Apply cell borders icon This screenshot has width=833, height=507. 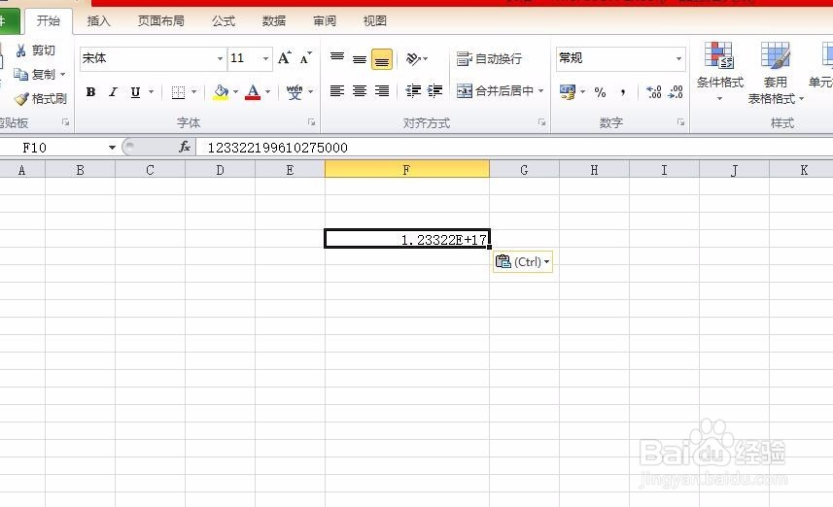point(179,92)
